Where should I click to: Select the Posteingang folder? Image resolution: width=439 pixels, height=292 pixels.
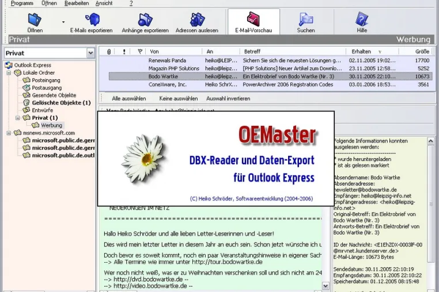pos(46,80)
